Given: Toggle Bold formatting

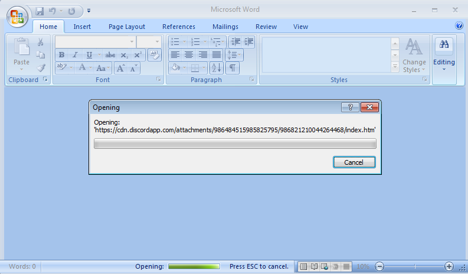Looking at the screenshot, I should tap(62, 55).
